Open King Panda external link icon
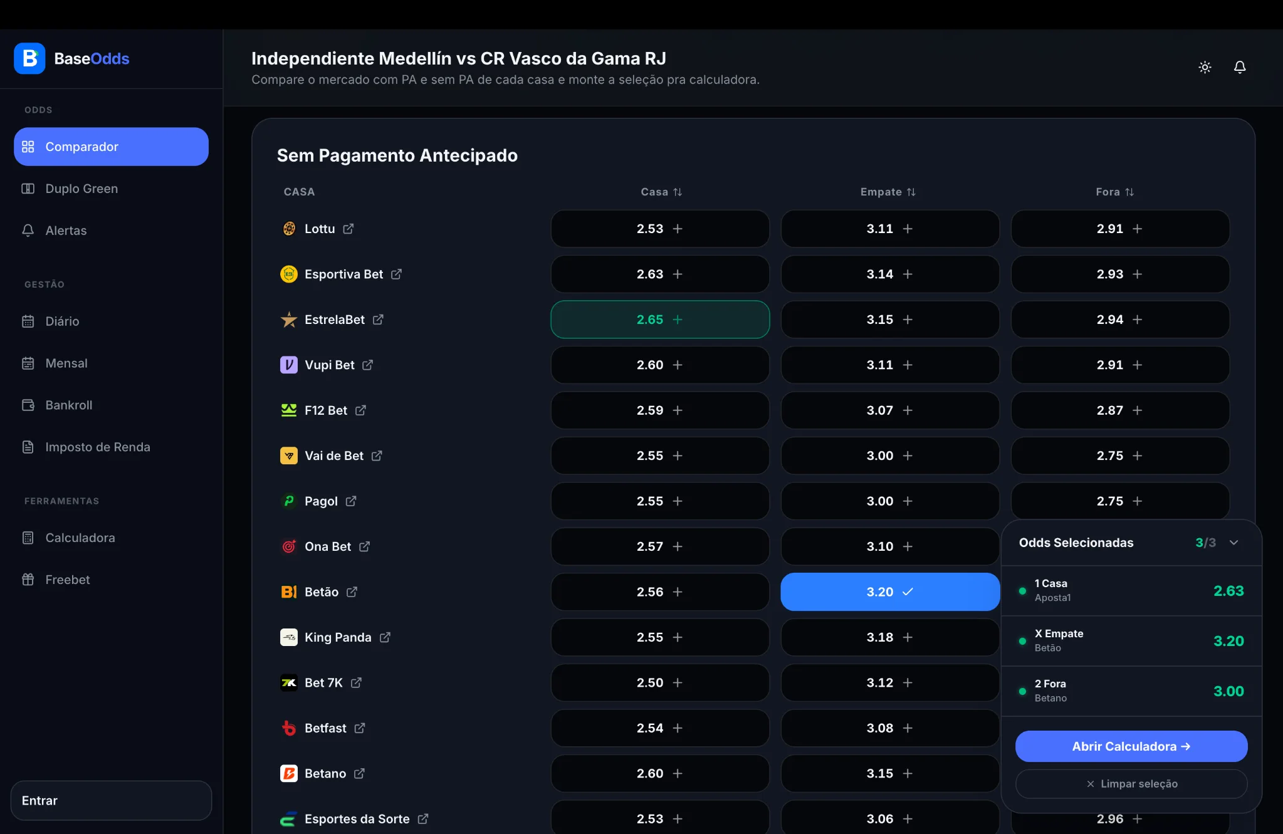Image resolution: width=1283 pixels, height=834 pixels. pos(385,637)
